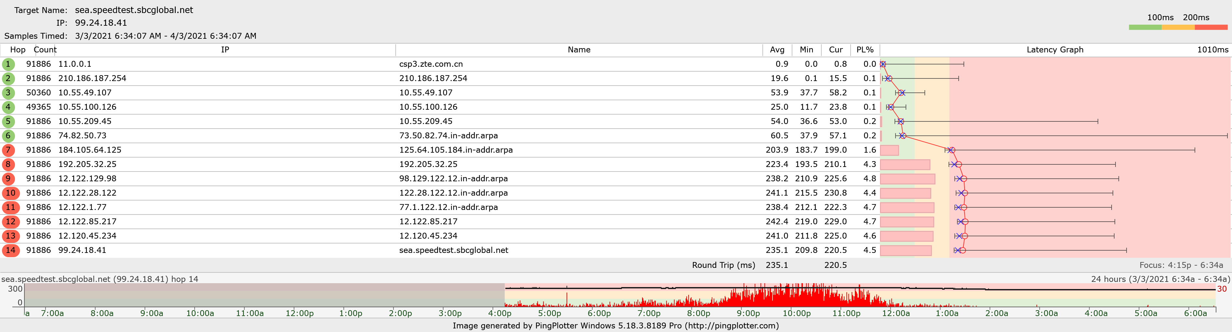Image resolution: width=1232 pixels, height=332 pixels.
Task: Click the PL% column header
Action: pyautogui.click(x=865, y=50)
